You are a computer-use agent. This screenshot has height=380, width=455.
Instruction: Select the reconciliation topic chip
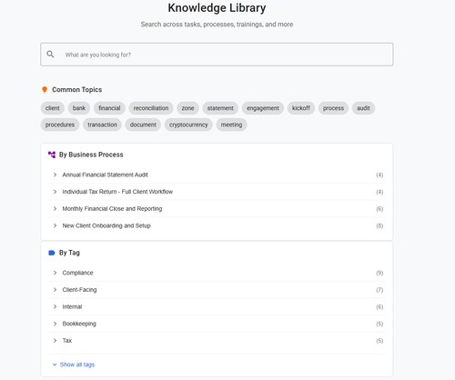pyautogui.click(x=151, y=108)
